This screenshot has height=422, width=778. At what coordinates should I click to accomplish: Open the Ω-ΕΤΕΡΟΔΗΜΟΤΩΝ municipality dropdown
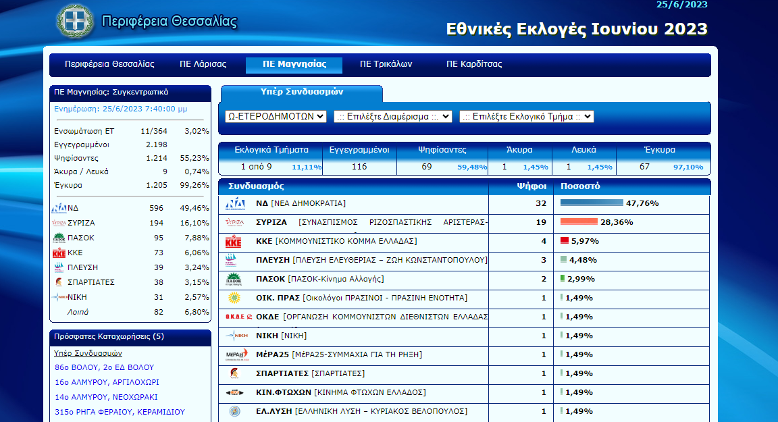coord(276,116)
